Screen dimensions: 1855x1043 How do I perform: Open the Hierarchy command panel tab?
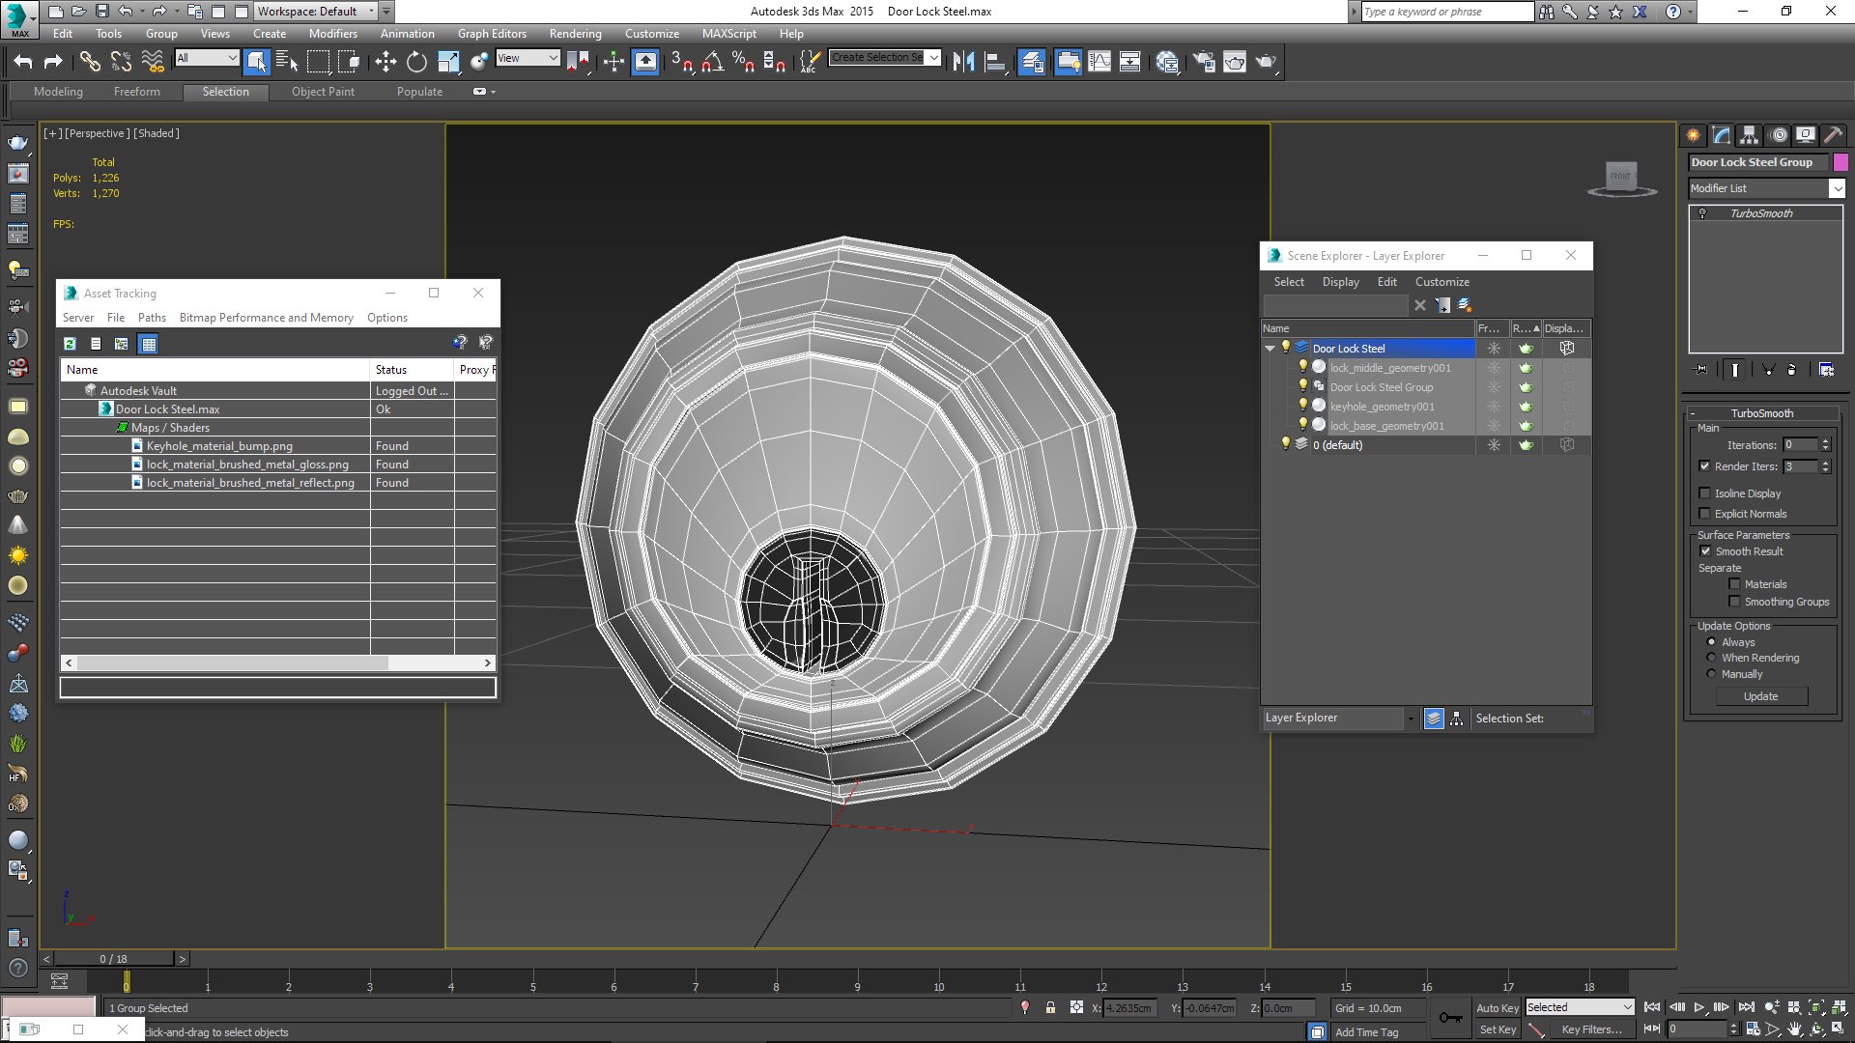(1750, 135)
